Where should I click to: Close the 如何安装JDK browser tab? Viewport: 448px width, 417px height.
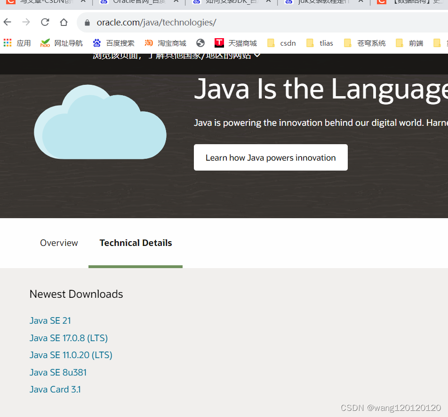pyautogui.click(x=268, y=2)
